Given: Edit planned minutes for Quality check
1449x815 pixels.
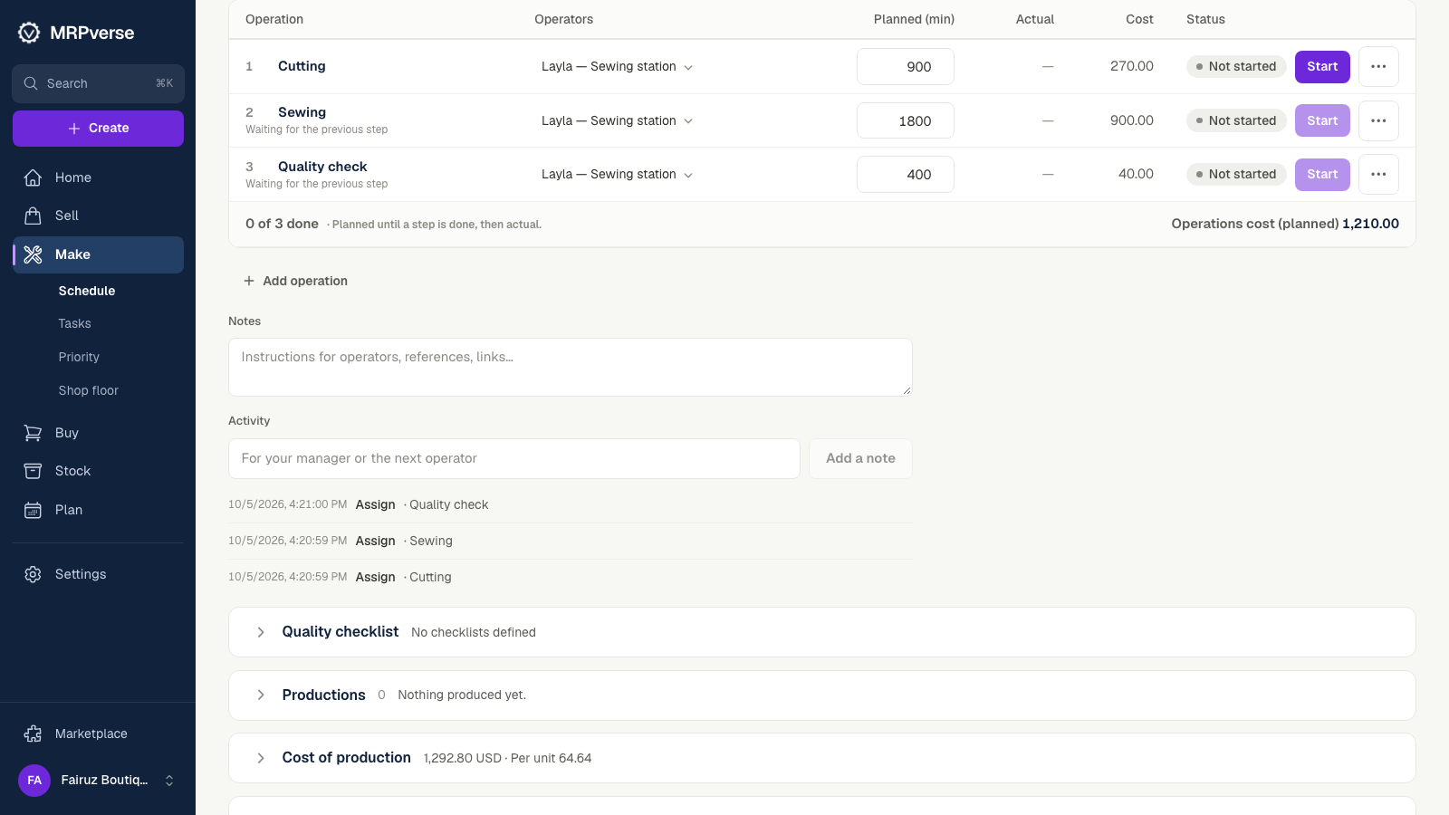Looking at the screenshot, I should pyautogui.click(x=906, y=174).
